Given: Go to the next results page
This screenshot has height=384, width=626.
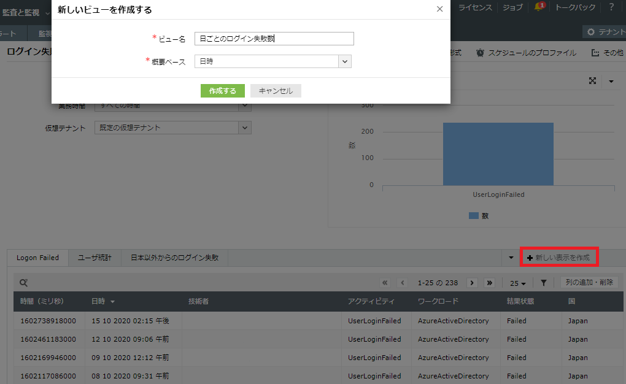Looking at the screenshot, I should coord(472,283).
